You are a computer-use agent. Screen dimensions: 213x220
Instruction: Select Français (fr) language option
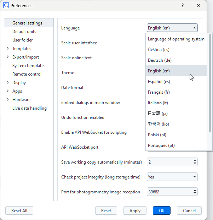pos(159,92)
